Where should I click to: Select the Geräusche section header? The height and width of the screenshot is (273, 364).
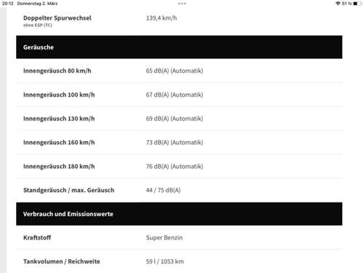coord(179,47)
